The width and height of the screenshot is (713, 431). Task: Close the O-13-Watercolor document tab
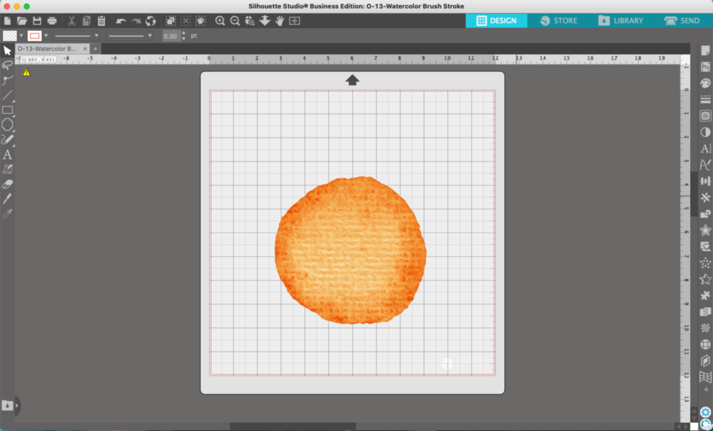tap(85, 49)
